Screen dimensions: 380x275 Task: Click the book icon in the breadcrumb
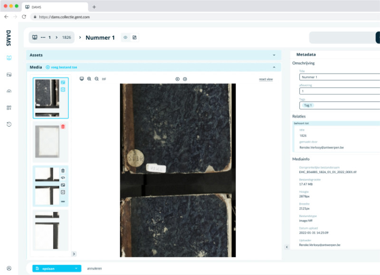pos(35,37)
